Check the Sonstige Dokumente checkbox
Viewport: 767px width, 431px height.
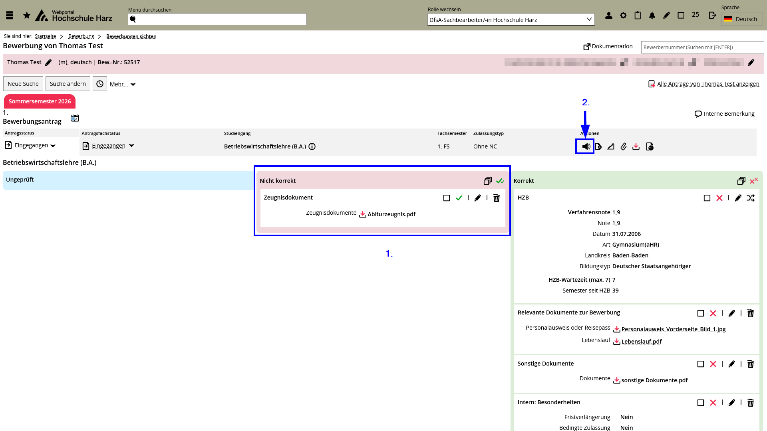point(700,364)
